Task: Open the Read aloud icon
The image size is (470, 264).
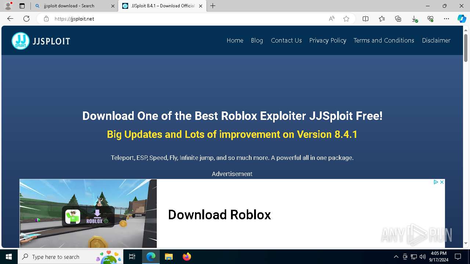Action: click(332, 19)
